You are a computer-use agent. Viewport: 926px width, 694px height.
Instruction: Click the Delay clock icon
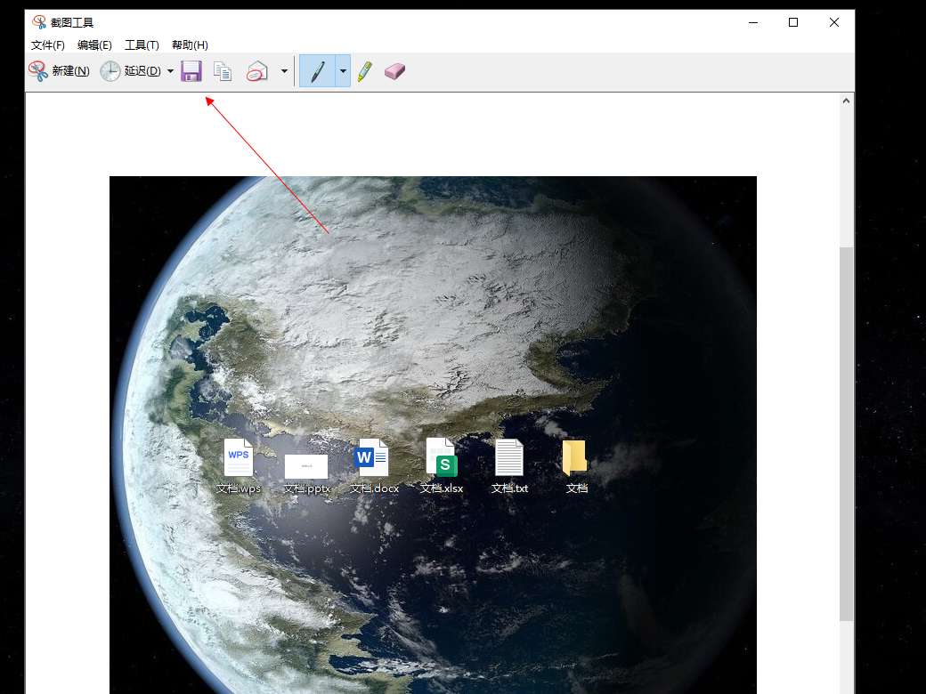tap(110, 71)
